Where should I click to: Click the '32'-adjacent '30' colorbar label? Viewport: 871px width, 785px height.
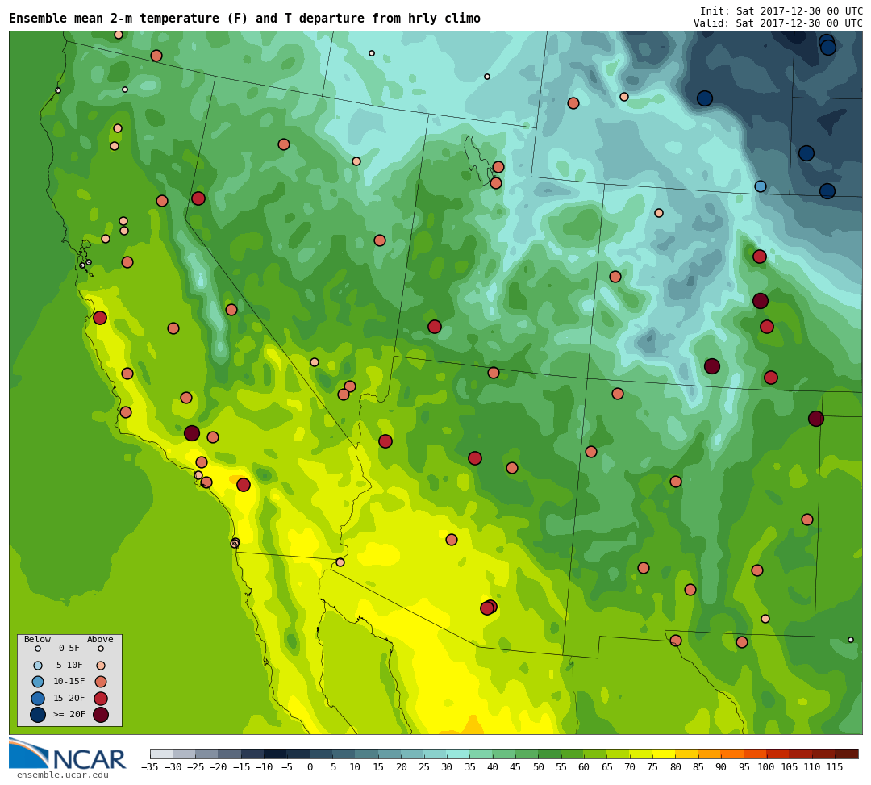pyautogui.click(x=447, y=767)
